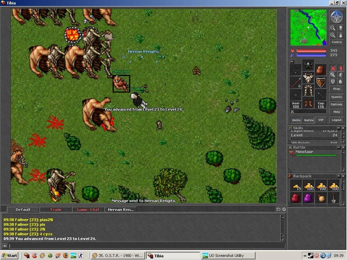Minimize the Battle panel
347x260 pixels.
tap(339, 147)
